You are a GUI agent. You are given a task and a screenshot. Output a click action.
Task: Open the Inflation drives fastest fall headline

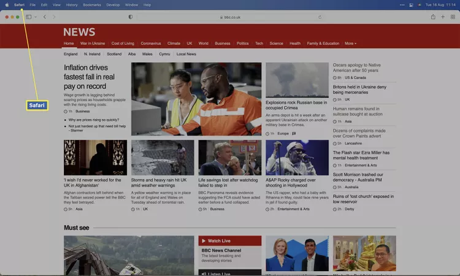click(89, 77)
